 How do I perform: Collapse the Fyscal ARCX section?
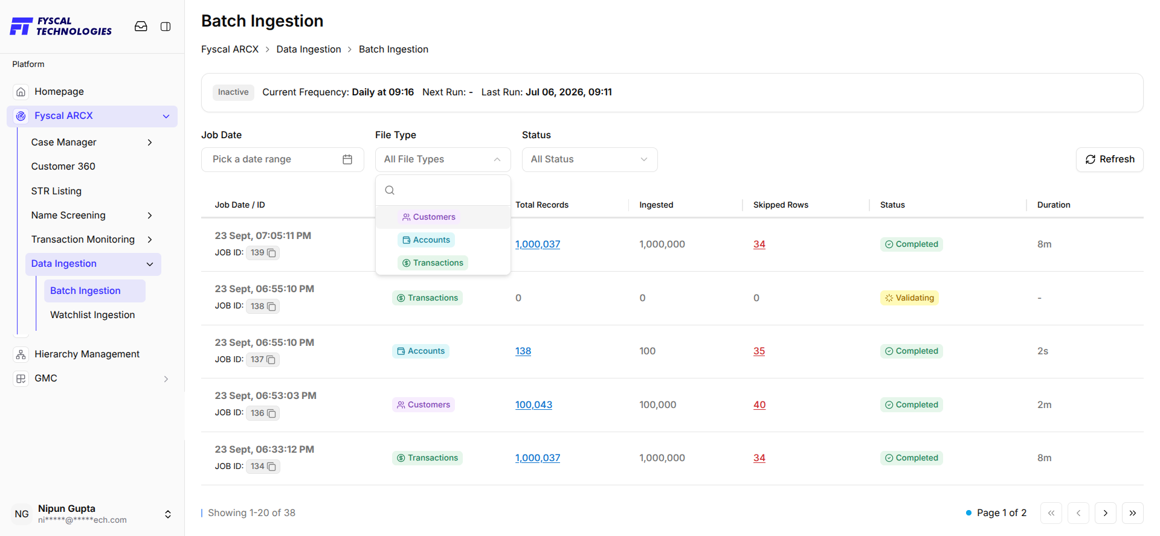(x=166, y=116)
